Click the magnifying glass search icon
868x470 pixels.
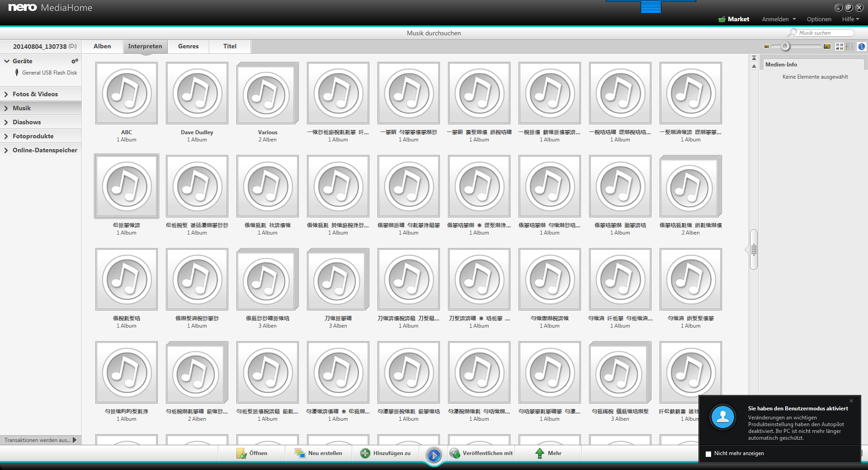pos(792,33)
